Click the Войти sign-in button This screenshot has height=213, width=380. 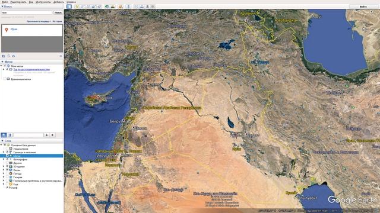tap(363, 7)
